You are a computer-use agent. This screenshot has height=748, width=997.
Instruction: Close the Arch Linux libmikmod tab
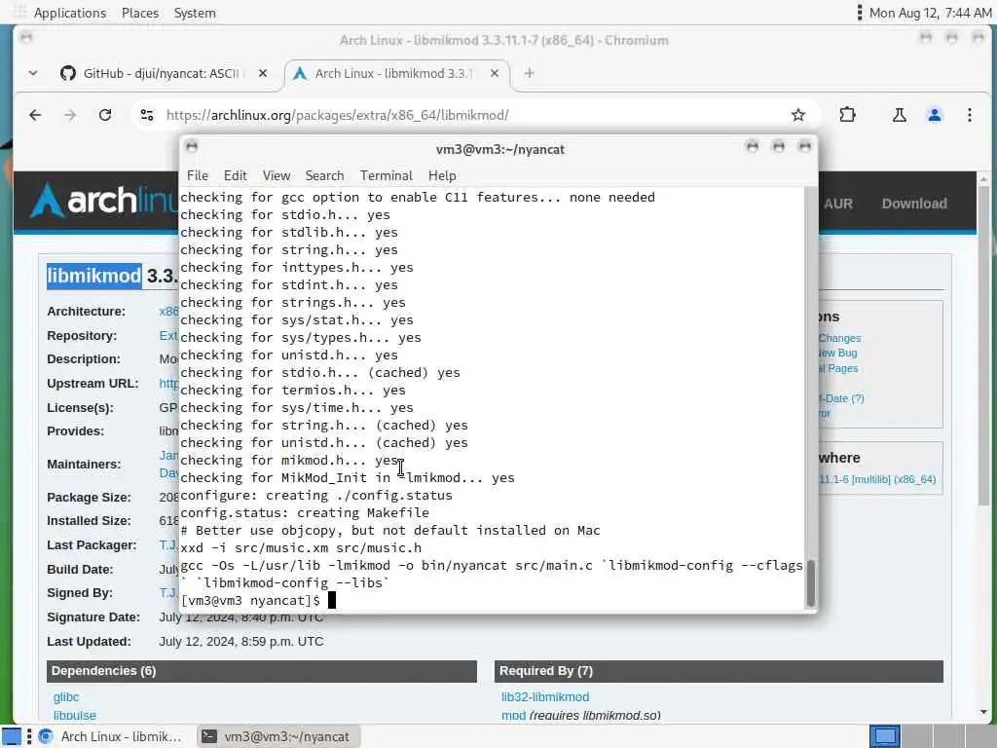[494, 73]
